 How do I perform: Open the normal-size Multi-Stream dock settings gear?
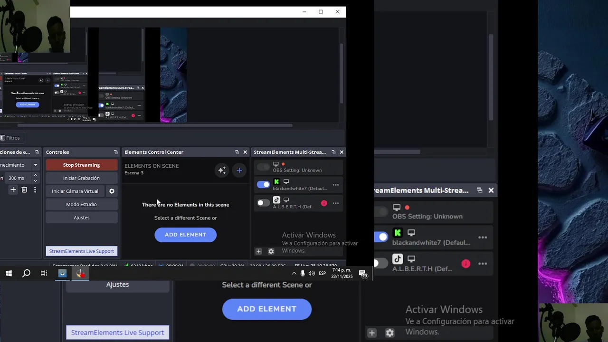click(271, 251)
